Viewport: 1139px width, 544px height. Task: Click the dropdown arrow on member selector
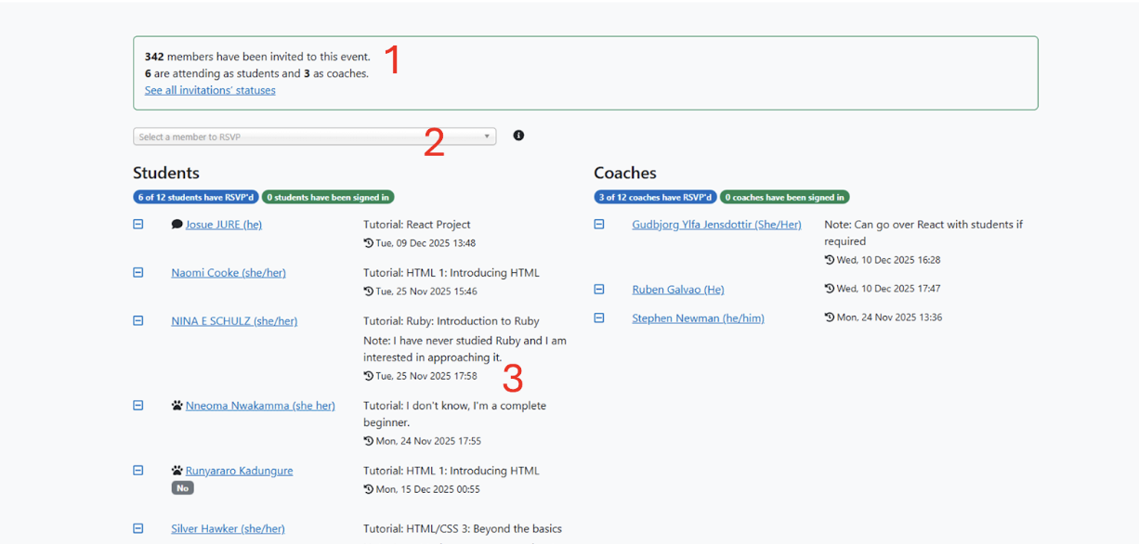[x=487, y=136]
